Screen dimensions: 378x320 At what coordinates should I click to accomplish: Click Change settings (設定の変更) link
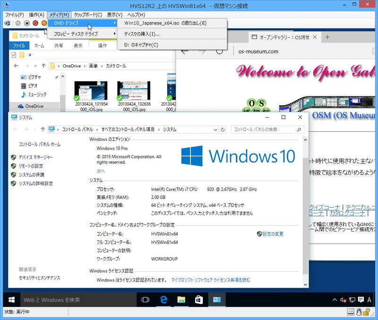(273, 234)
